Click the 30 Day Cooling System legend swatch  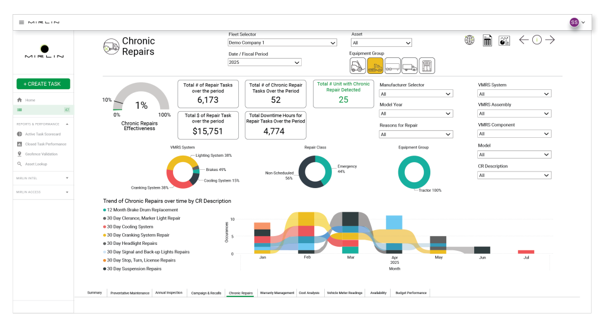click(105, 227)
